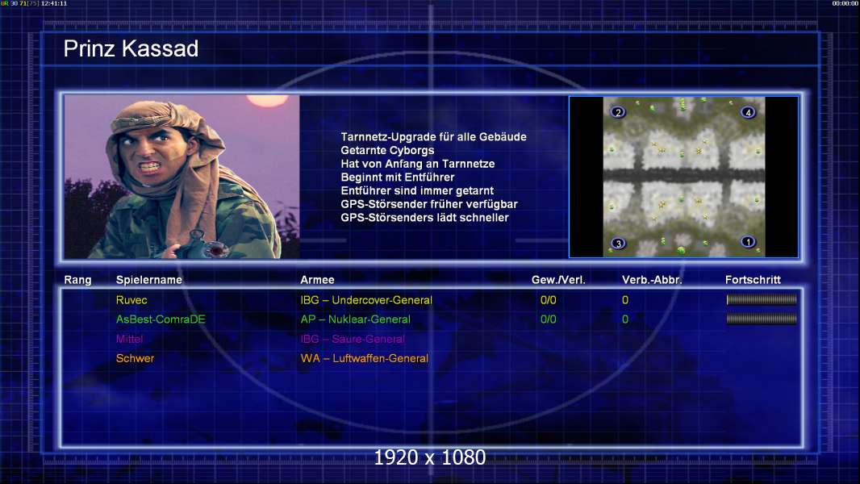The height and width of the screenshot is (484, 860).
Task: Click army WA – Luftwaffen-General
Action: click(x=364, y=358)
